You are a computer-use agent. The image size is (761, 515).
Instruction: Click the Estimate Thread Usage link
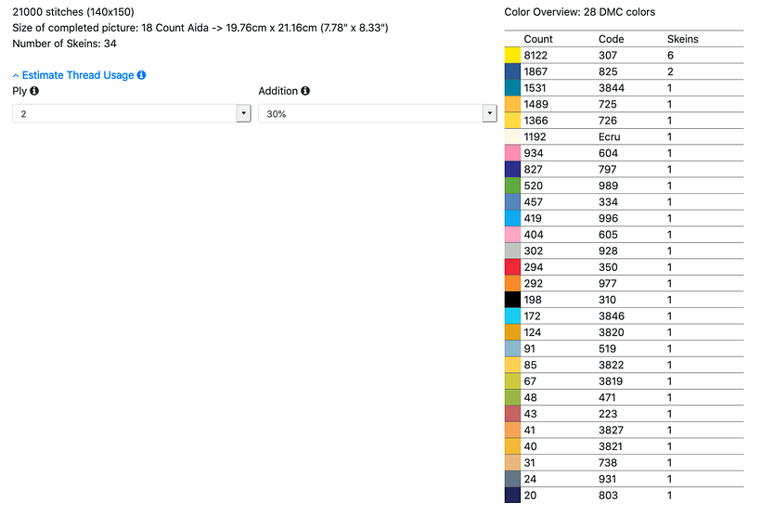(x=78, y=75)
